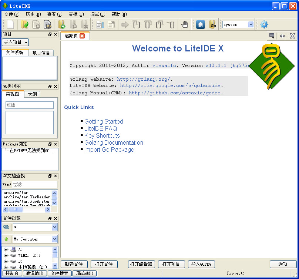Click the New file toolbar icon

pyautogui.click(x=10, y=24)
